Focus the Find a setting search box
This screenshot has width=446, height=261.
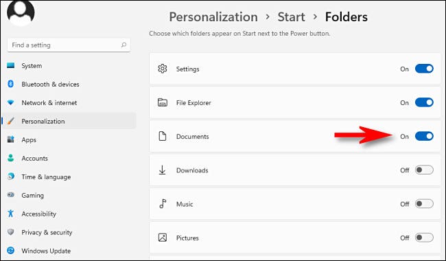click(x=69, y=45)
